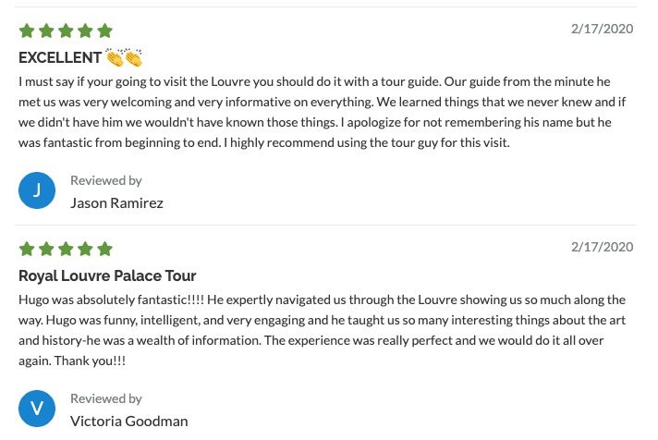Click the fifth star of the EXCELLENT review
The width and height of the screenshot is (658, 440).
104,31
